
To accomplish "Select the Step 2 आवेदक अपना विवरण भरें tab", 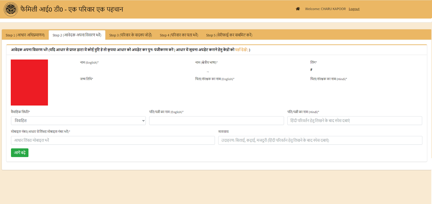I will [x=77, y=35].
